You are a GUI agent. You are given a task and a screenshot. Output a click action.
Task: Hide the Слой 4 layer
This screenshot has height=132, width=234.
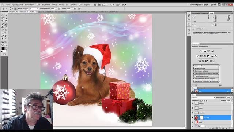(193, 122)
